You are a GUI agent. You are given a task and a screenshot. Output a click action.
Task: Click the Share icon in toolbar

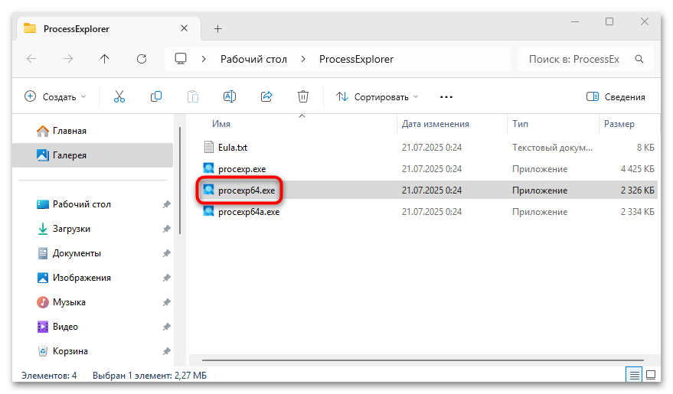click(266, 97)
